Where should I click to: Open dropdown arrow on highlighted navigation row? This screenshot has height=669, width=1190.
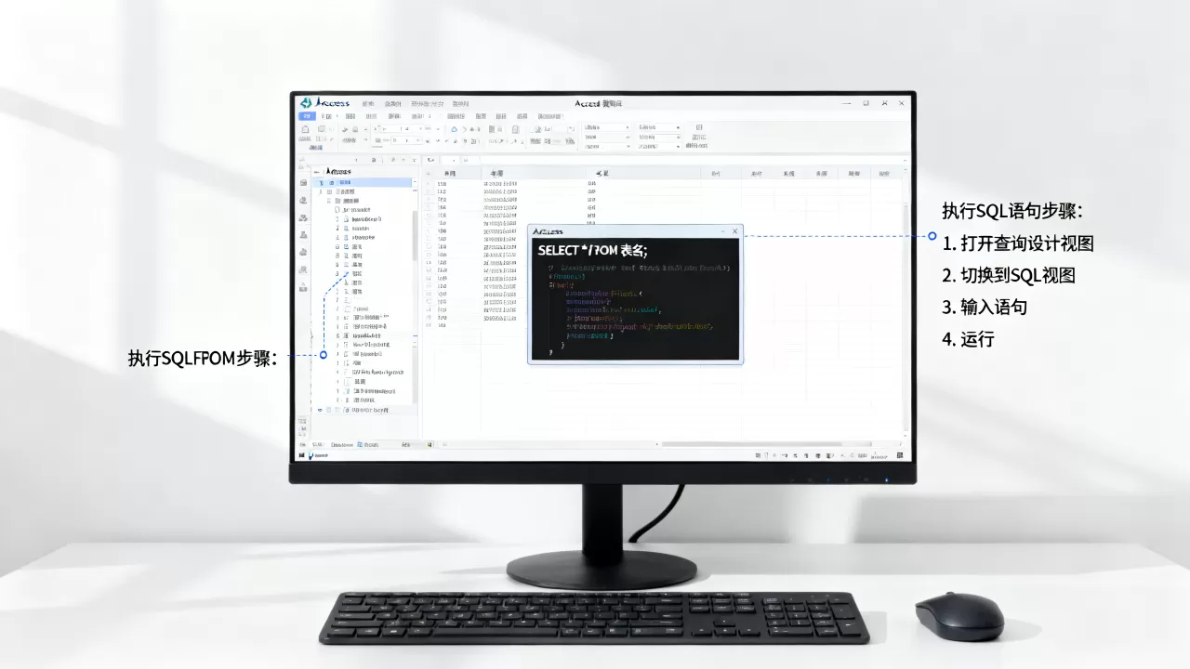coord(414,183)
